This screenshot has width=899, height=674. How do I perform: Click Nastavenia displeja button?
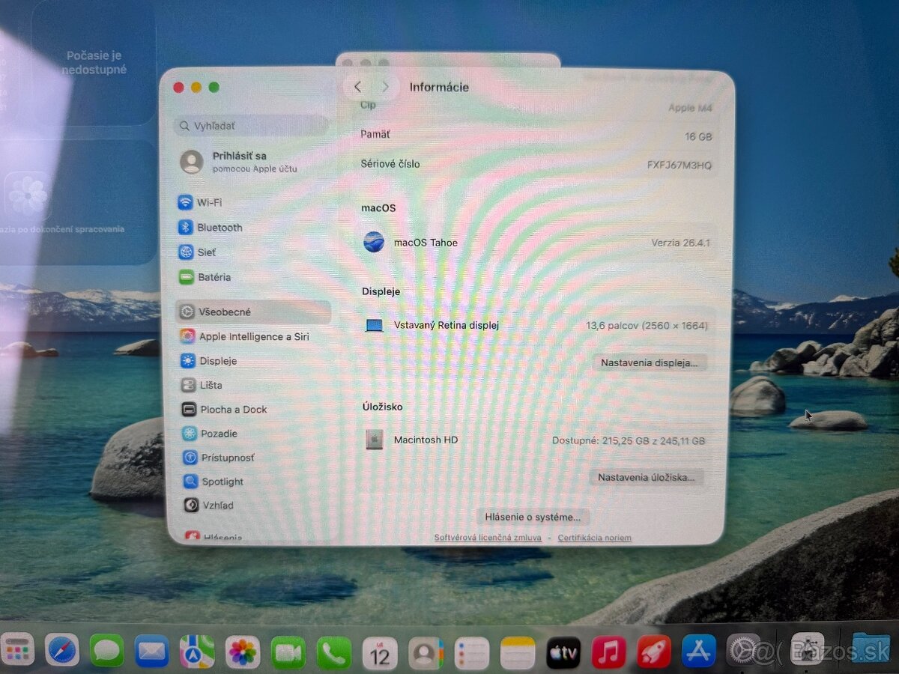650,362
